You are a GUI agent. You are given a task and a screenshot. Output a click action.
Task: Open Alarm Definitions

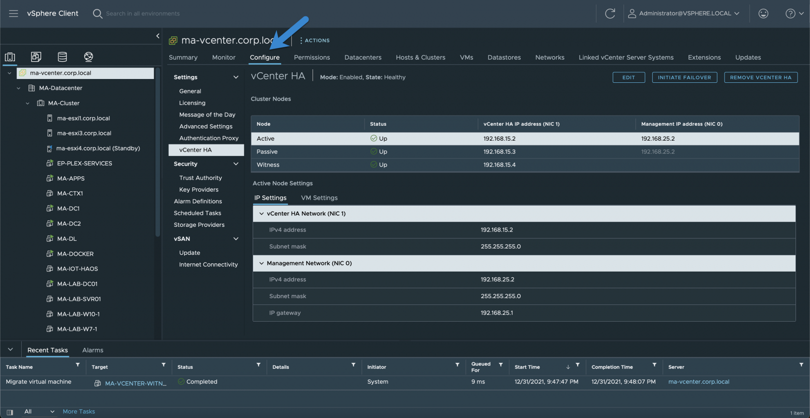[x=198, y=201]
